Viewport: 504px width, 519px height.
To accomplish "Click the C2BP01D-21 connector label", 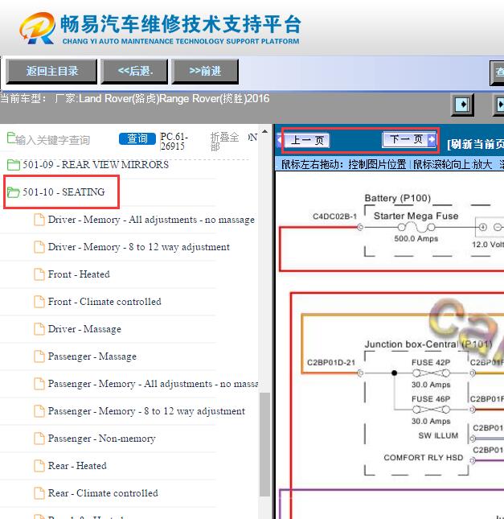I will [331, 362].
